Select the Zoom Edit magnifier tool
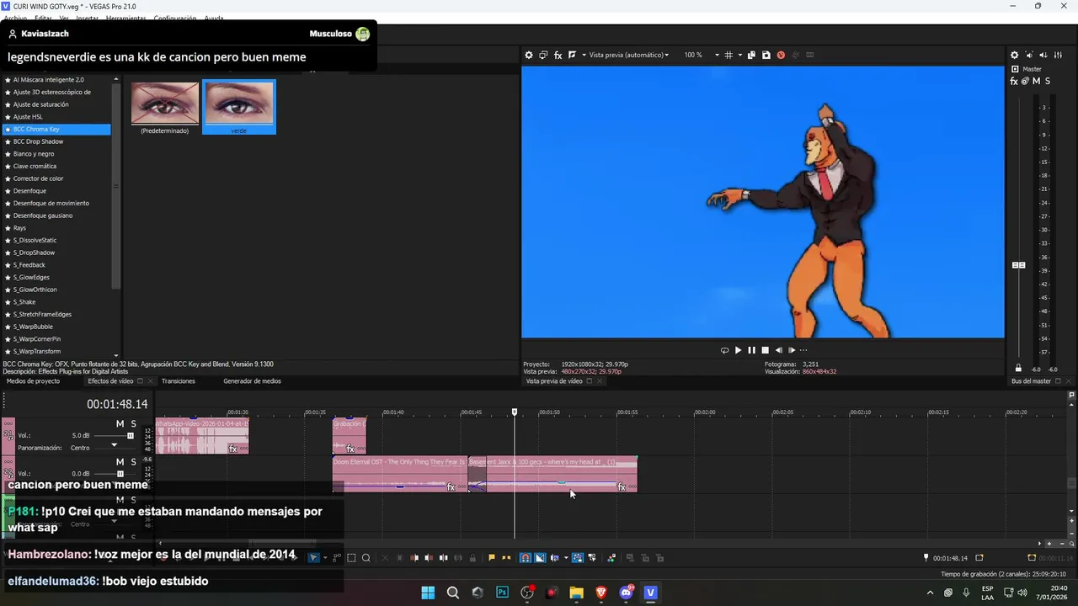This screenshot has height=606, width=1078. tap(366, 557)
